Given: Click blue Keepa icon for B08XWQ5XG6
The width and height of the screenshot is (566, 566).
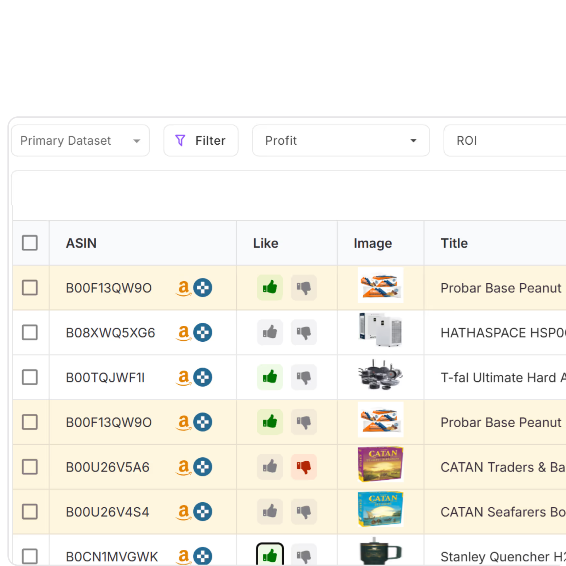Looking at the screenshot, I should pyautogui.click(x=203, y=332).
